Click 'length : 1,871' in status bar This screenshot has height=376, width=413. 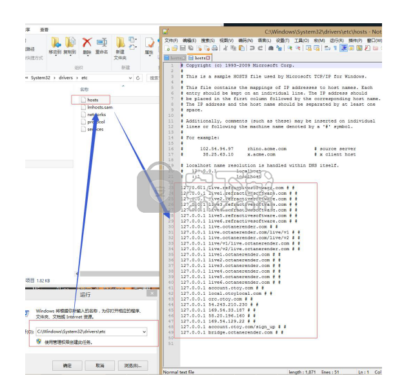[302, 372]
